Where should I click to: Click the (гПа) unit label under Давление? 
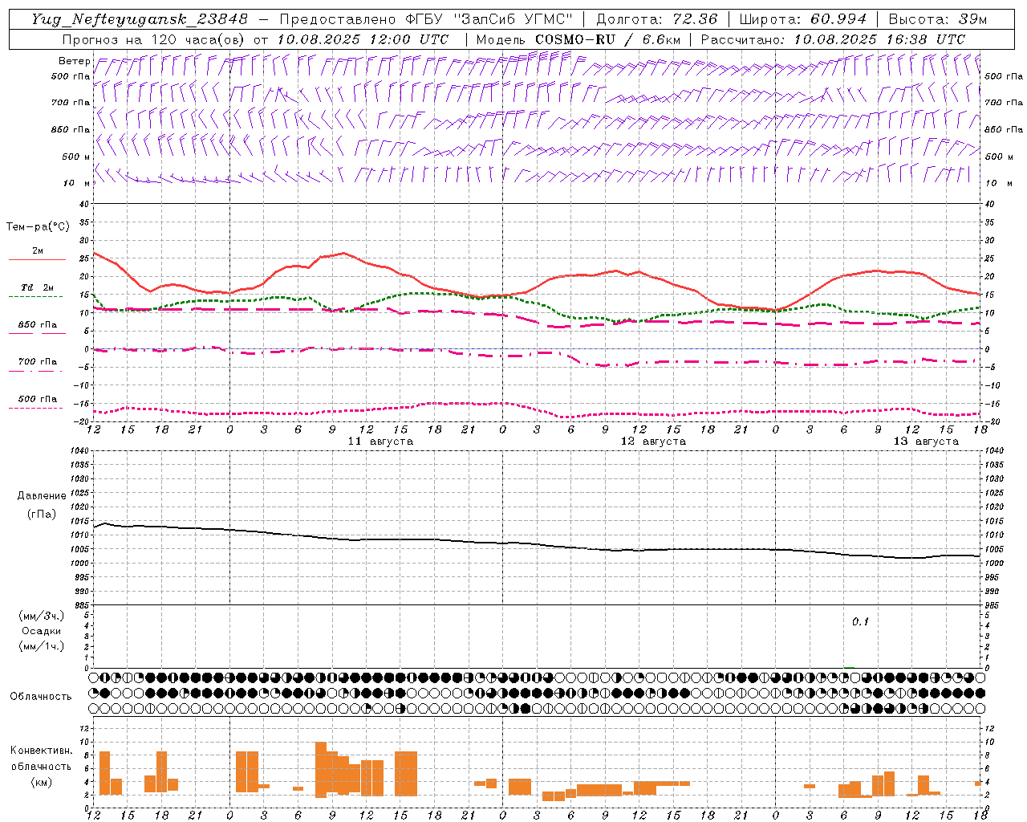pyautogui.click(x=42, y=514)
